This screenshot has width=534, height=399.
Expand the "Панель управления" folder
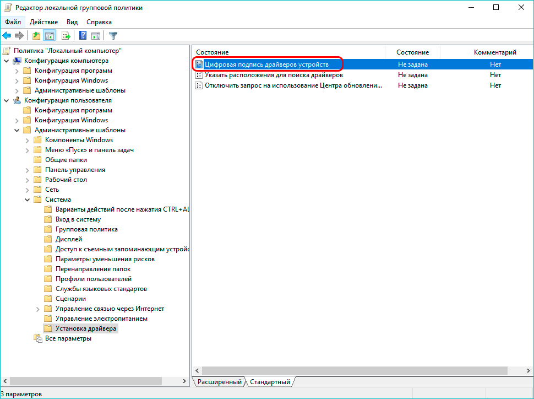pyautogui.click(x=28, y=170)
